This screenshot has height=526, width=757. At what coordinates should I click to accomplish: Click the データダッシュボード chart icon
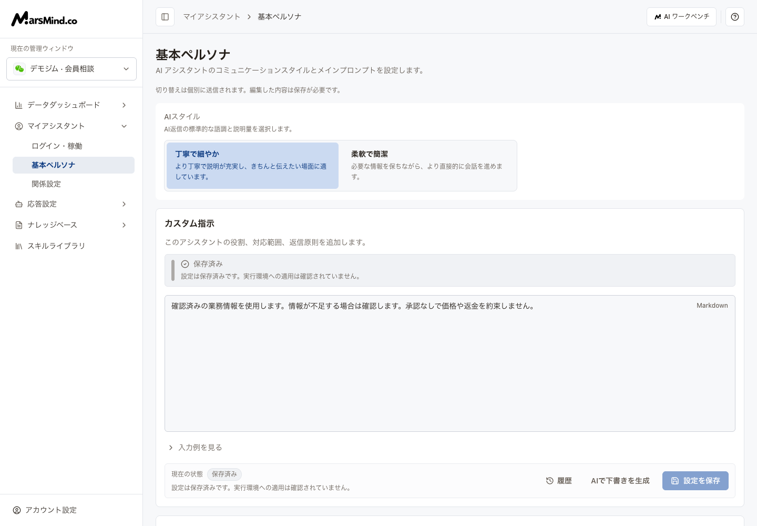19,105
